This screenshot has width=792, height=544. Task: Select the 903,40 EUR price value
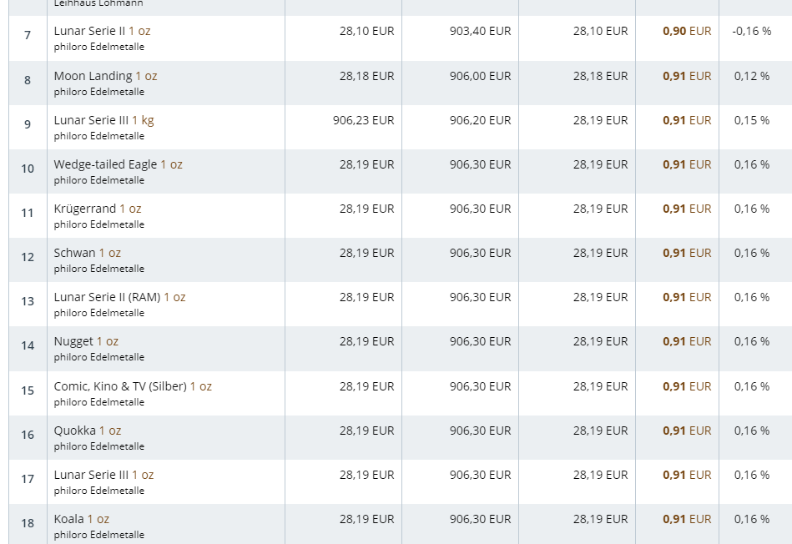(480, 31)
